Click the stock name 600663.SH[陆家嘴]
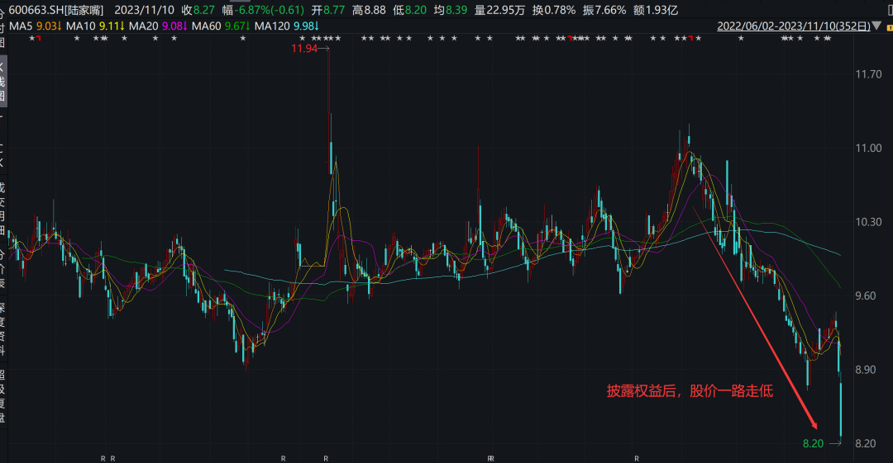 pyautogui.click(x=57, y=10)
